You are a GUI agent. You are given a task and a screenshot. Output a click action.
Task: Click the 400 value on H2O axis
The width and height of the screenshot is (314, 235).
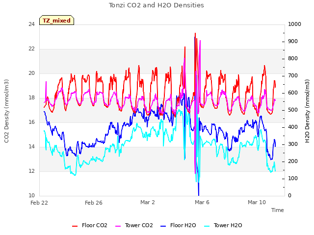point(293,127)
